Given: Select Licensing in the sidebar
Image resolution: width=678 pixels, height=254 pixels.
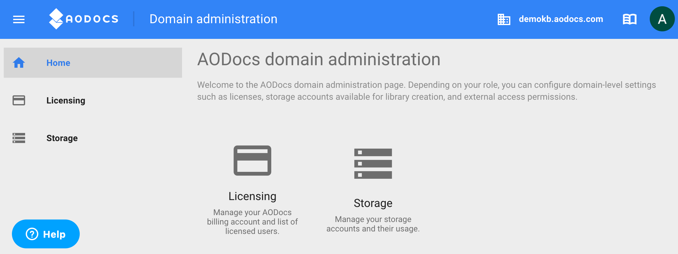Looking at the screenshot, I should click(x=93, y=100).
